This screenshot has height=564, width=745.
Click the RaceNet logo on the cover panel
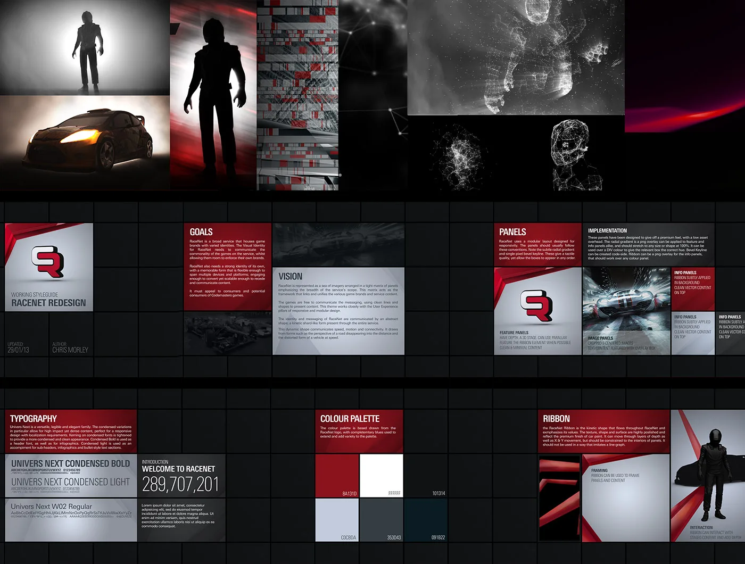[x=47, y=261]
